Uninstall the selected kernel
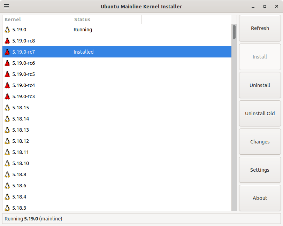This screenshot has width=283, height=226. tap(260, 85)
